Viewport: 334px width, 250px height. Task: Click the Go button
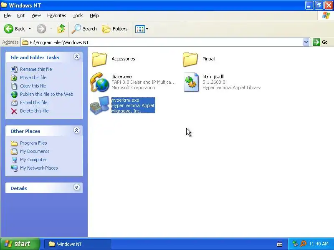(x=320, y=42)
